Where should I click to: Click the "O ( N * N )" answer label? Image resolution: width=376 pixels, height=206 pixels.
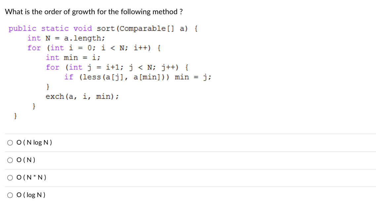tap(31, 178)
